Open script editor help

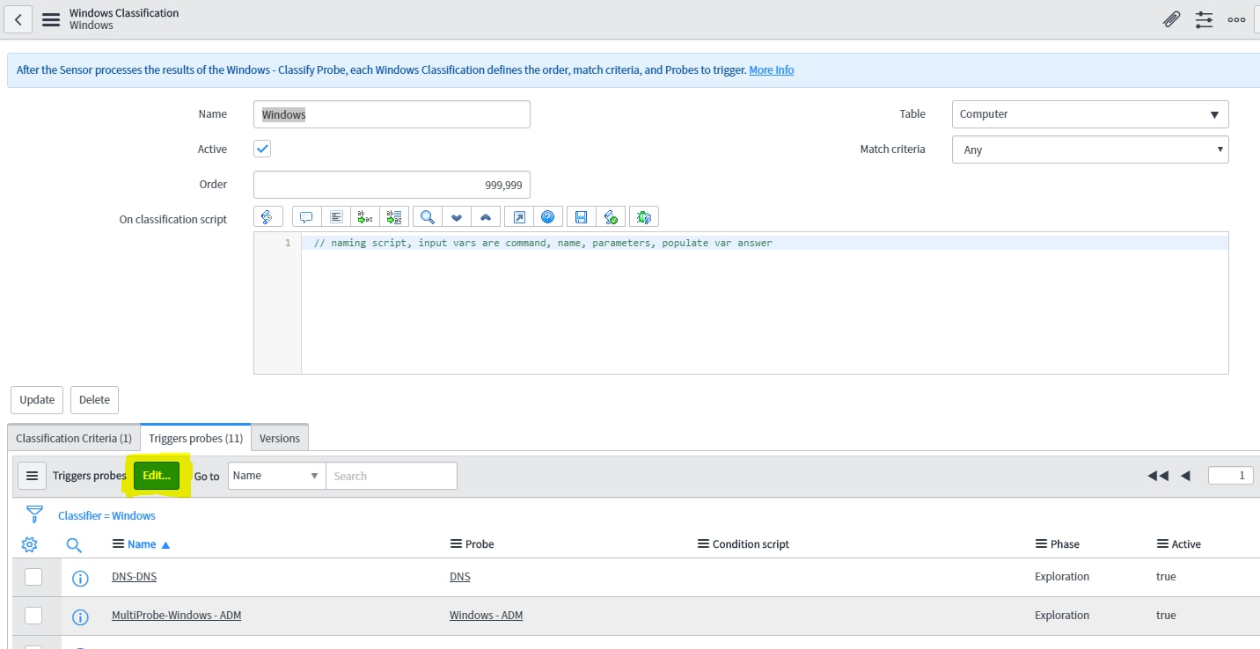(547, 216)
